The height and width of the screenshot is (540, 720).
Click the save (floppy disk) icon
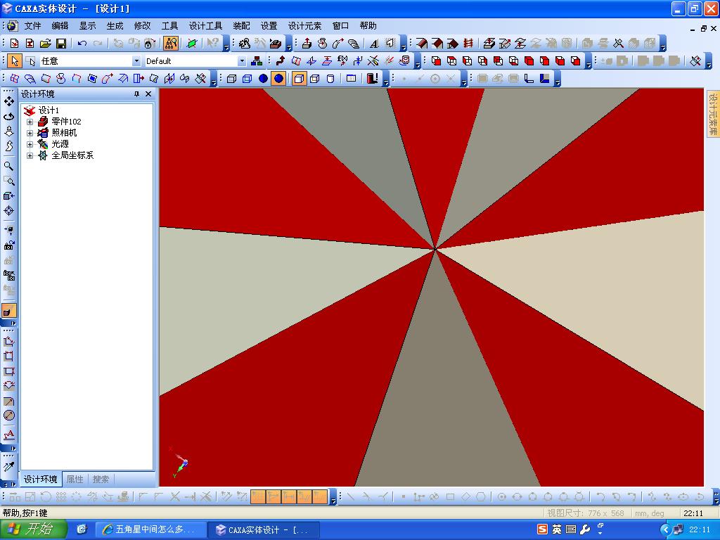61,44
